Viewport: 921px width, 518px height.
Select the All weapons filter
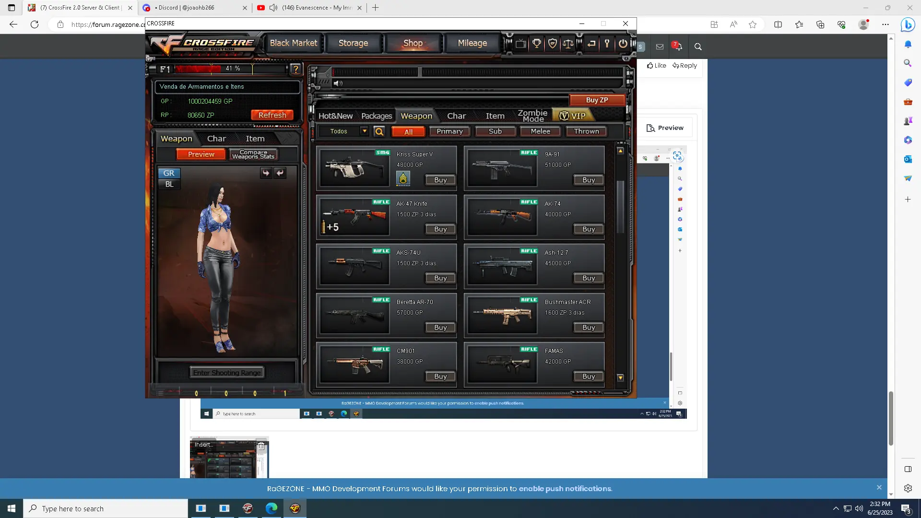click(408, 132)
